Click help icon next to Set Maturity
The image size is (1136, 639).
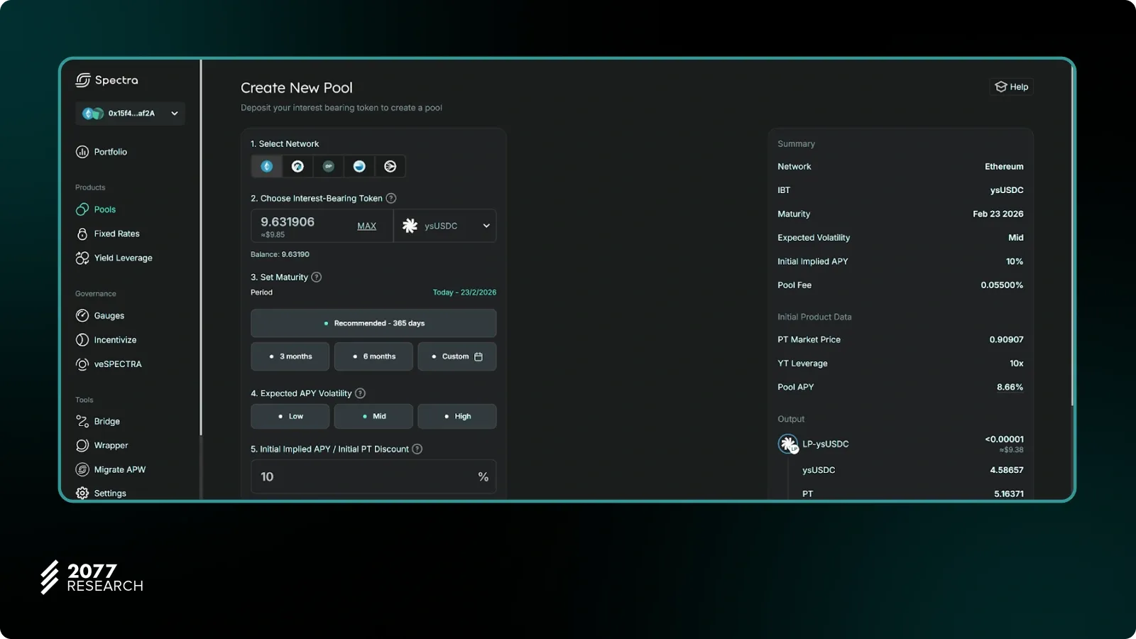(x=317, y=277)
